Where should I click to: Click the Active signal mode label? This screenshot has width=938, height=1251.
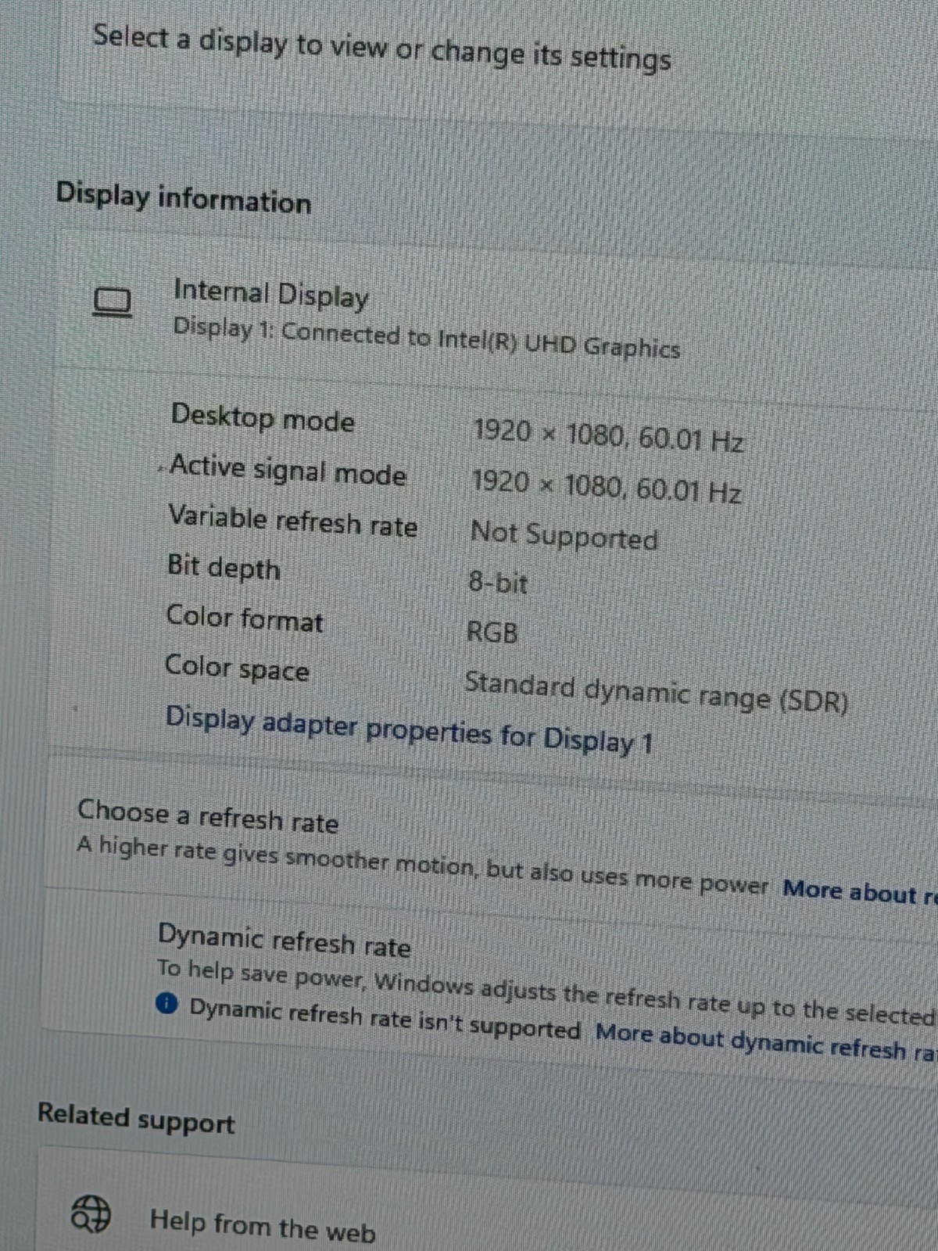[x=288, y=470]
